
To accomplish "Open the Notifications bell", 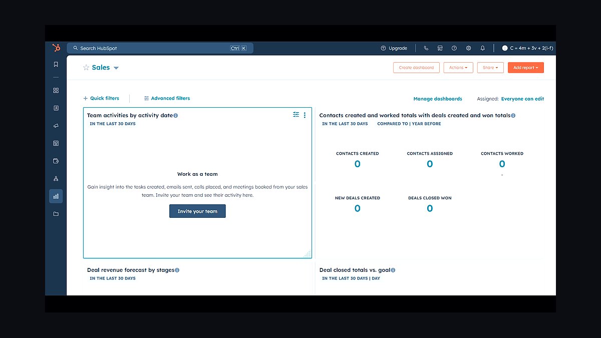I will point(483,48).
